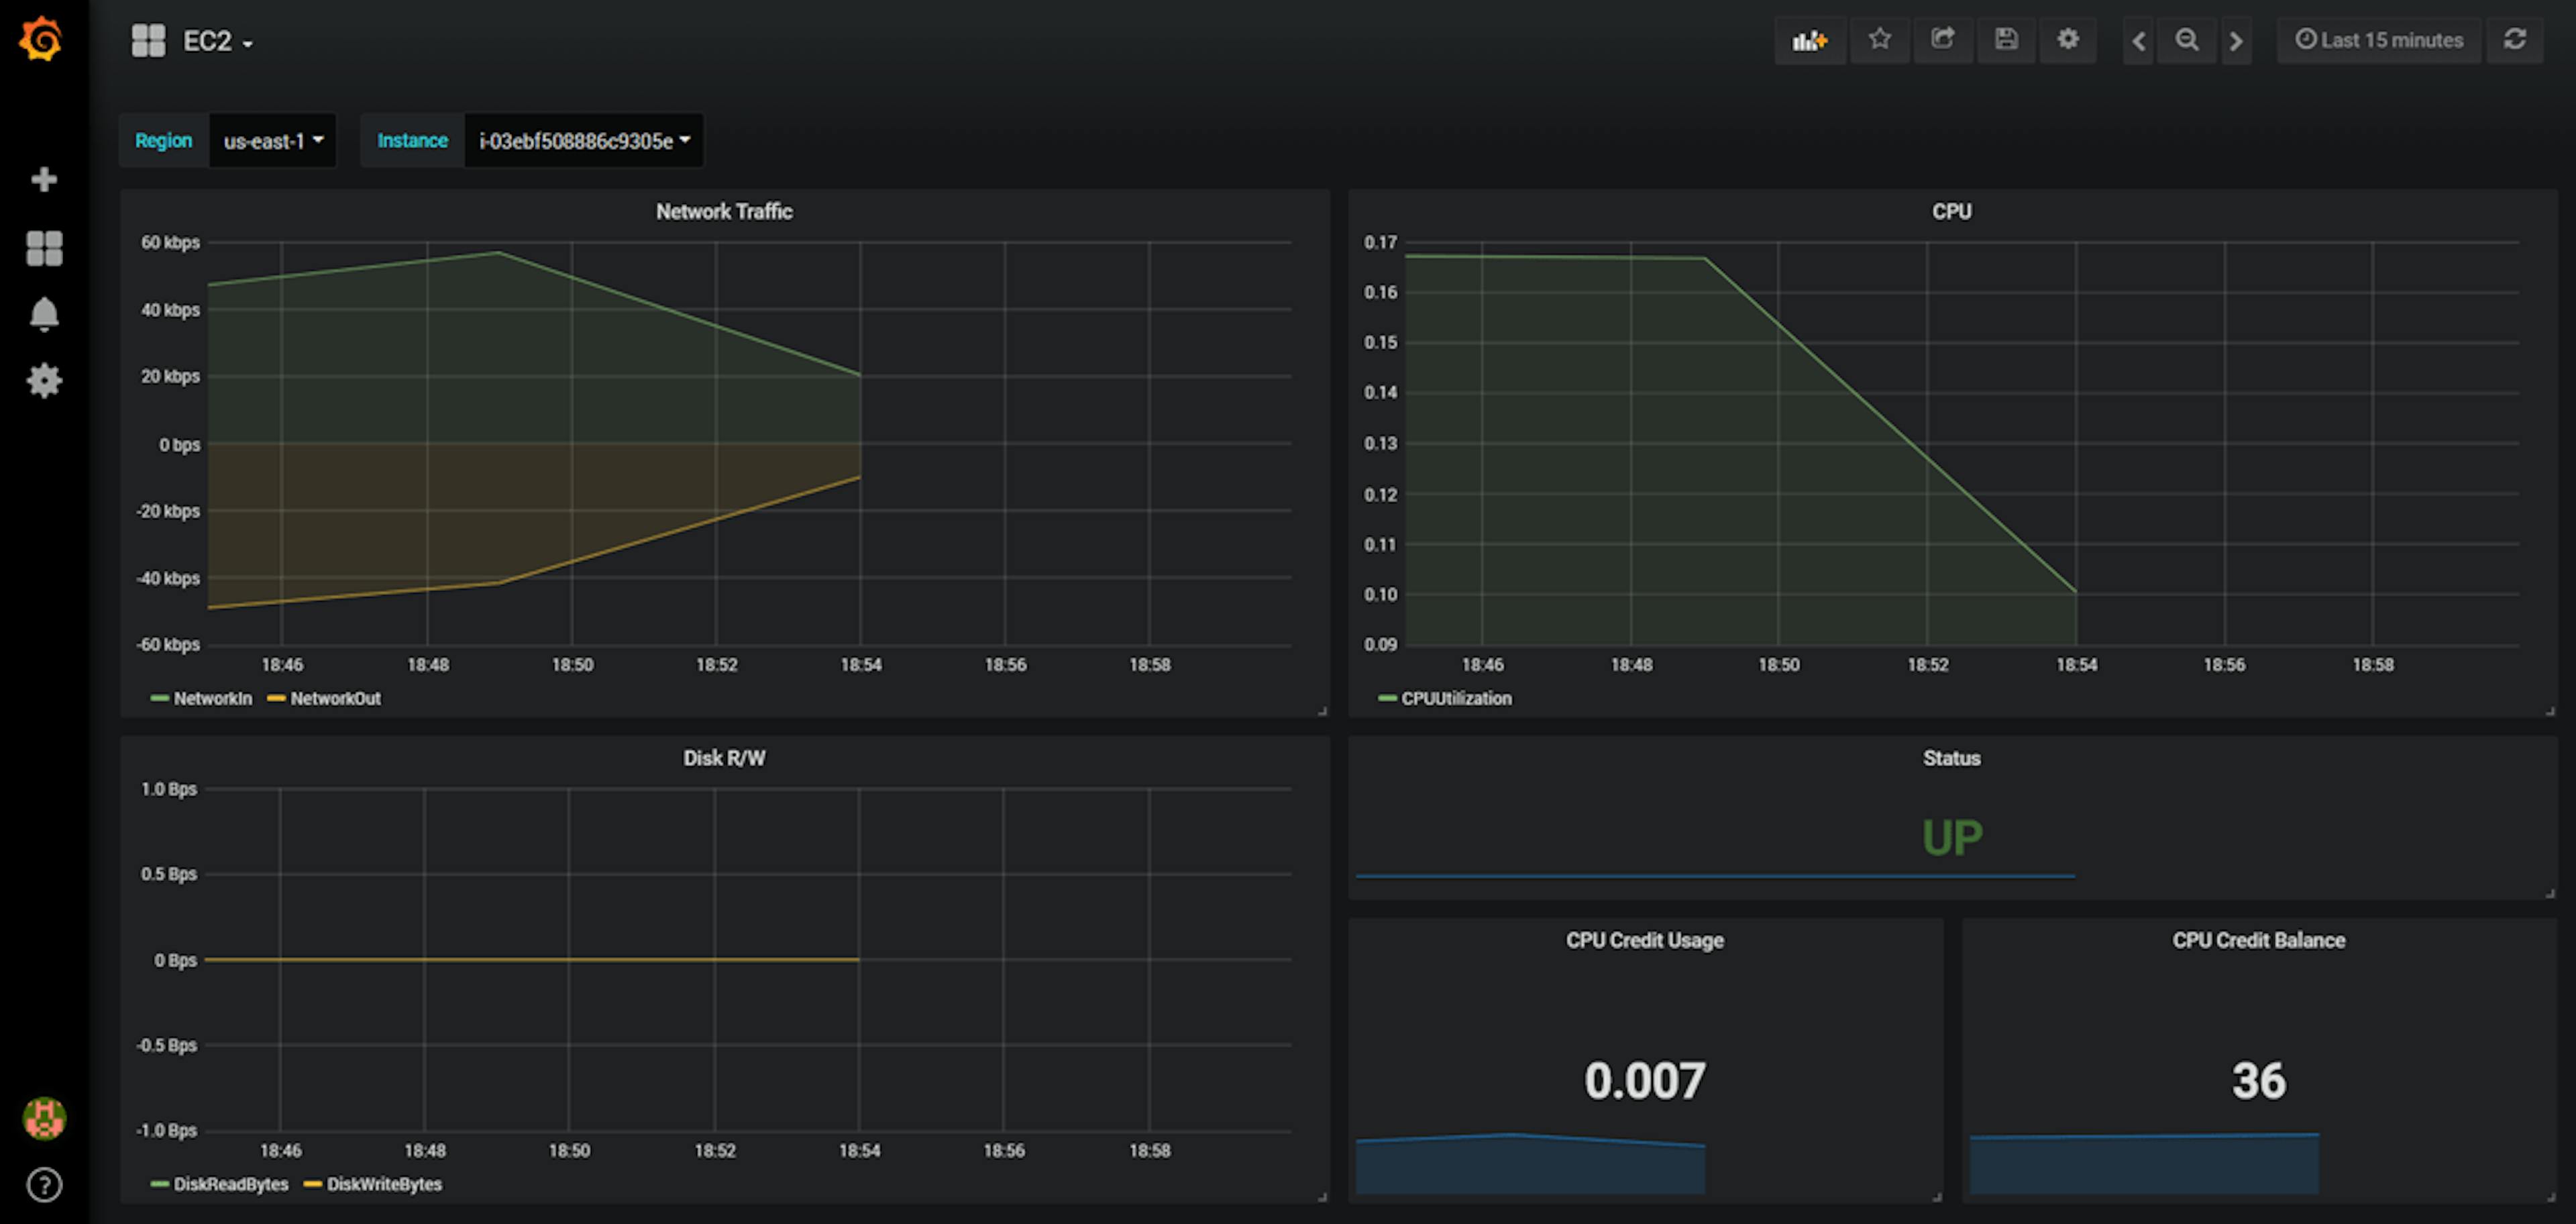Click the Add panel chart icon
2576x1224 pixels.
pyautogui.click(x=1810, y=40)
